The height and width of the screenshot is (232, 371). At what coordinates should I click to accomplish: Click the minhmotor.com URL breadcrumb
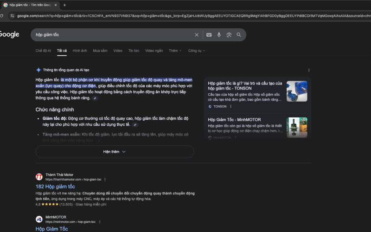click(70, 222)
